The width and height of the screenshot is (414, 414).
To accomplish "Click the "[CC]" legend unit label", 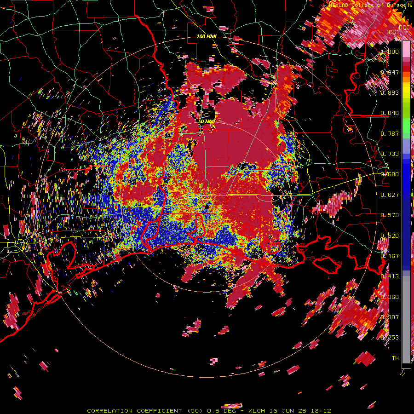I will click(x=393, y=32).
